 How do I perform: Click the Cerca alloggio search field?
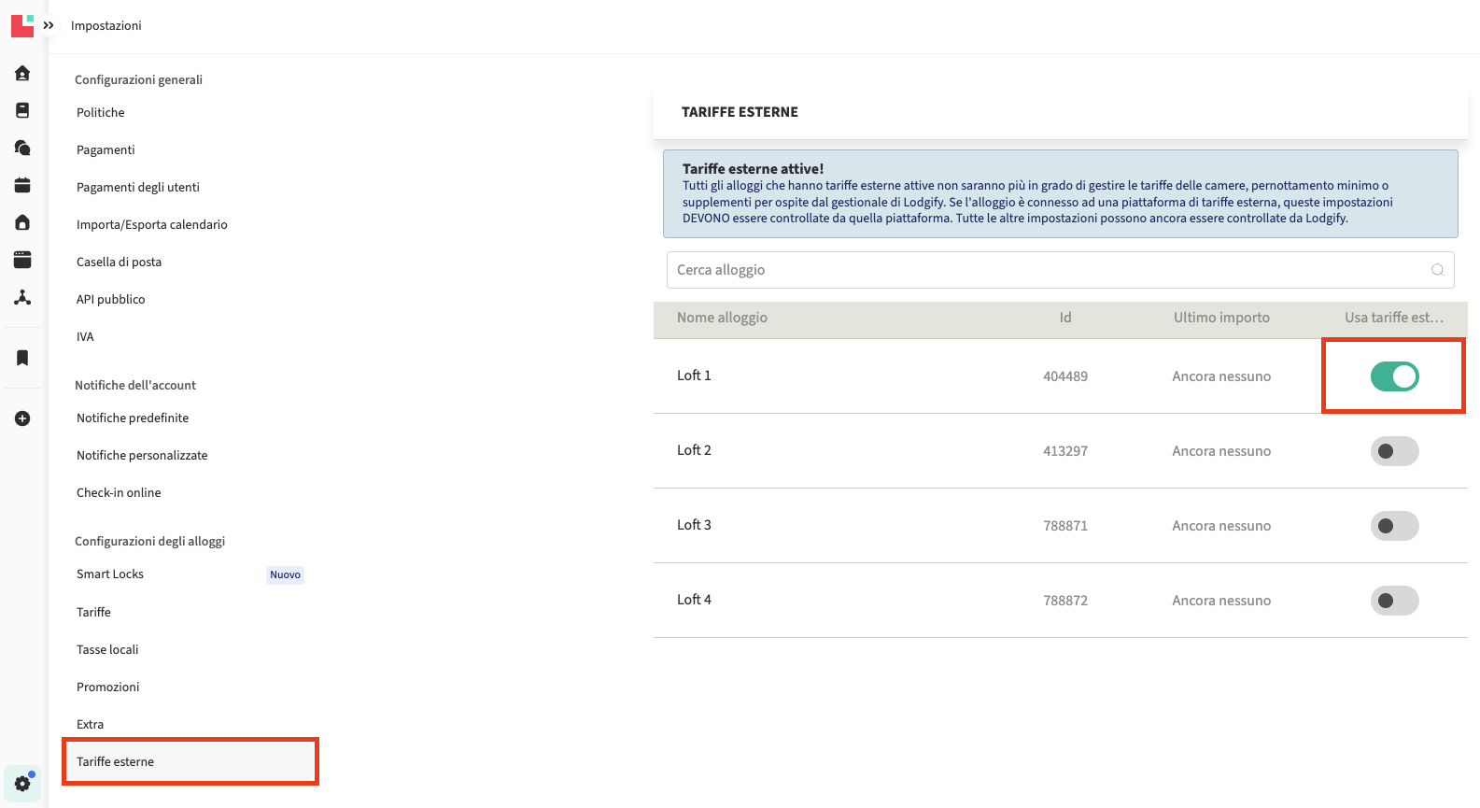click(1046, 270)
